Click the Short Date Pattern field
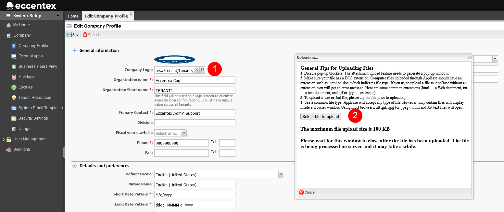This screenshot has height=212, width=504. [195, 194]
